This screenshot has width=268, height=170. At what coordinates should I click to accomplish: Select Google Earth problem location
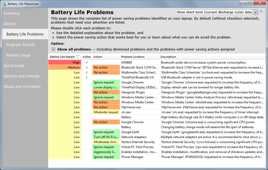[x=130, y=132]
